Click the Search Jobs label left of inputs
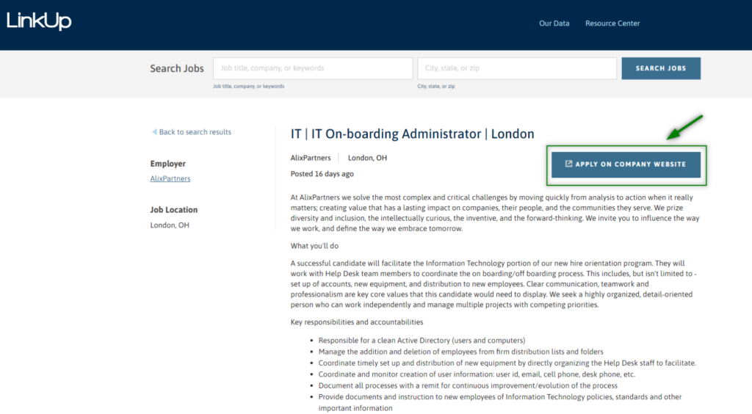Image resolution: width=752 pixels, height=414 pixels. 177,68
